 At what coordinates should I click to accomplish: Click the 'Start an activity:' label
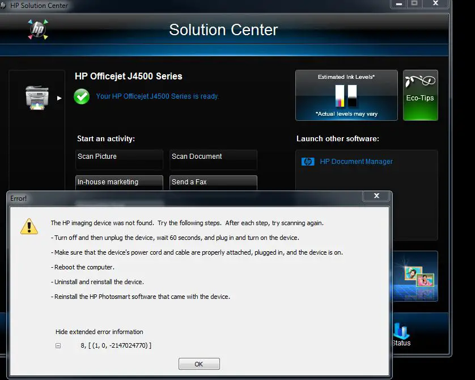pos(106,139)
